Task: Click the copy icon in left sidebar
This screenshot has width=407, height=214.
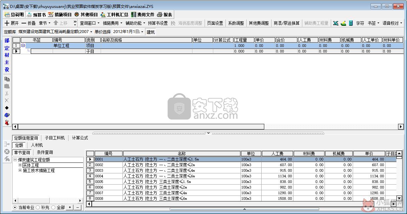Action: [x=7, y=79]
